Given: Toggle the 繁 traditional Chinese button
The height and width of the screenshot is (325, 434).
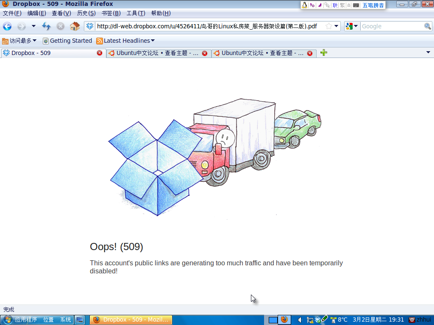Looking at the screenshot, I should 342,5.
